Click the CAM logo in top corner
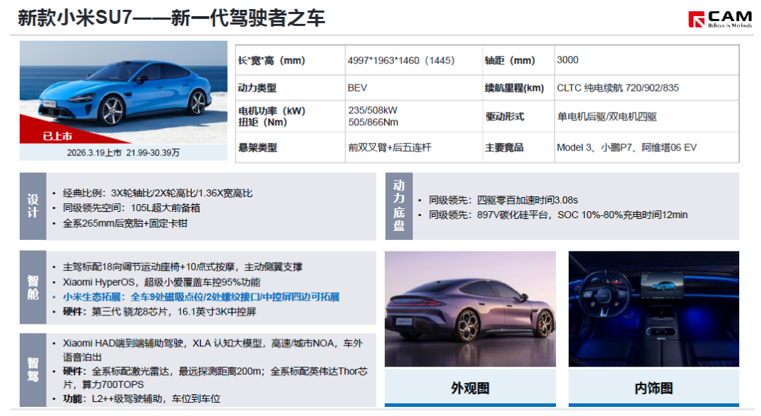Screen dimensions: 761x416 point(719,19)
